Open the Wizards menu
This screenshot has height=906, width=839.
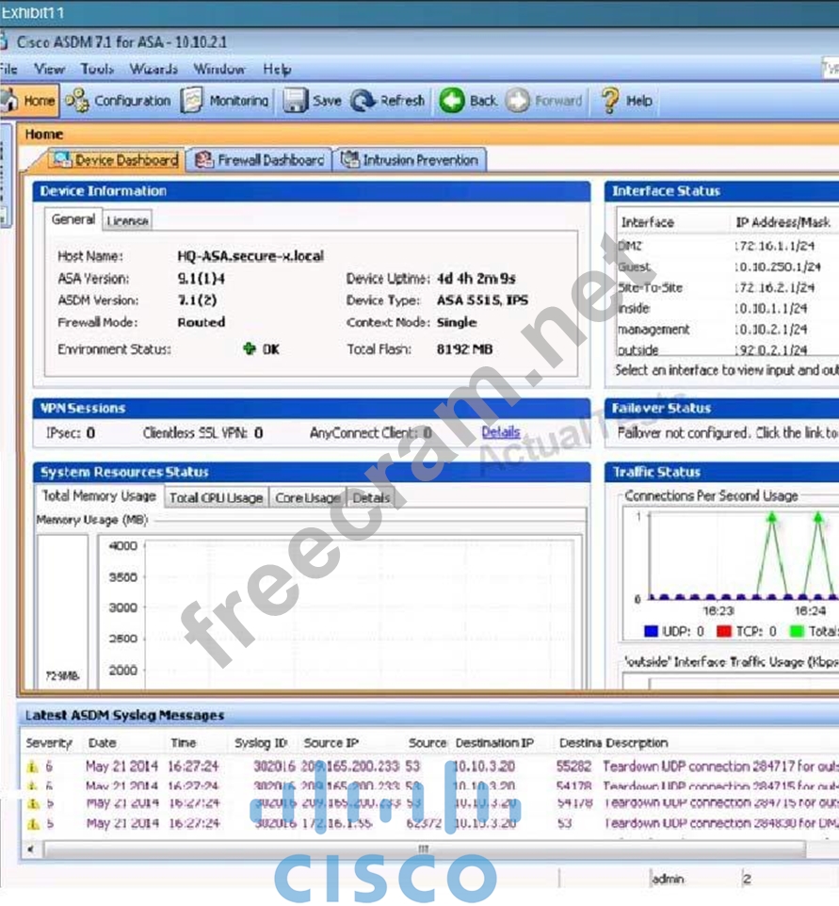tap(153, 69)
